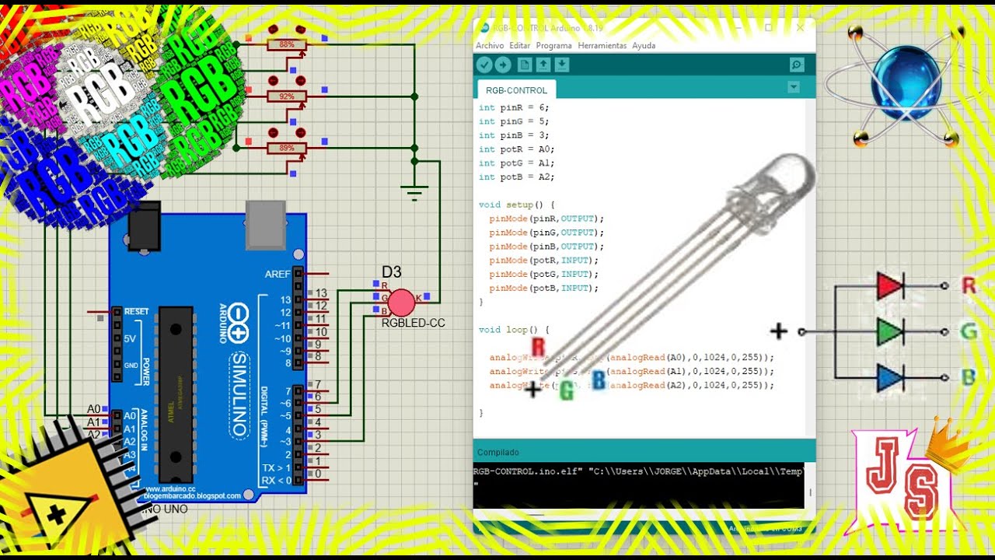Viewport: 995px width, 560px height.
Task: Open the tab options dropdown arrow
Action: [793, 87]
